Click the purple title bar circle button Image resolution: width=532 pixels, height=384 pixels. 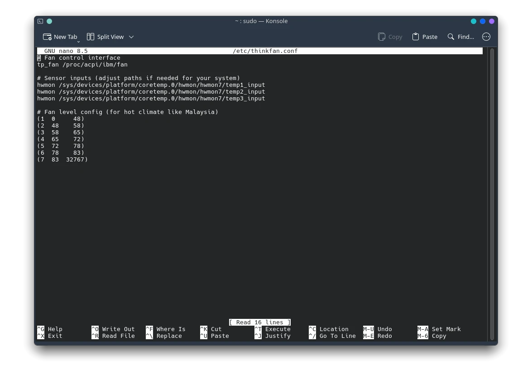coord(492,21)
